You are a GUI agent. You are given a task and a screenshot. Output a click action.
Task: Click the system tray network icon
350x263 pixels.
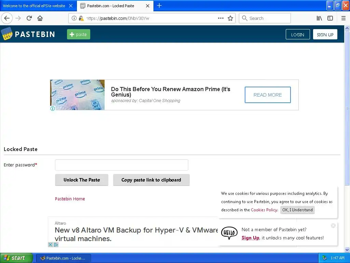click(325, 258)
